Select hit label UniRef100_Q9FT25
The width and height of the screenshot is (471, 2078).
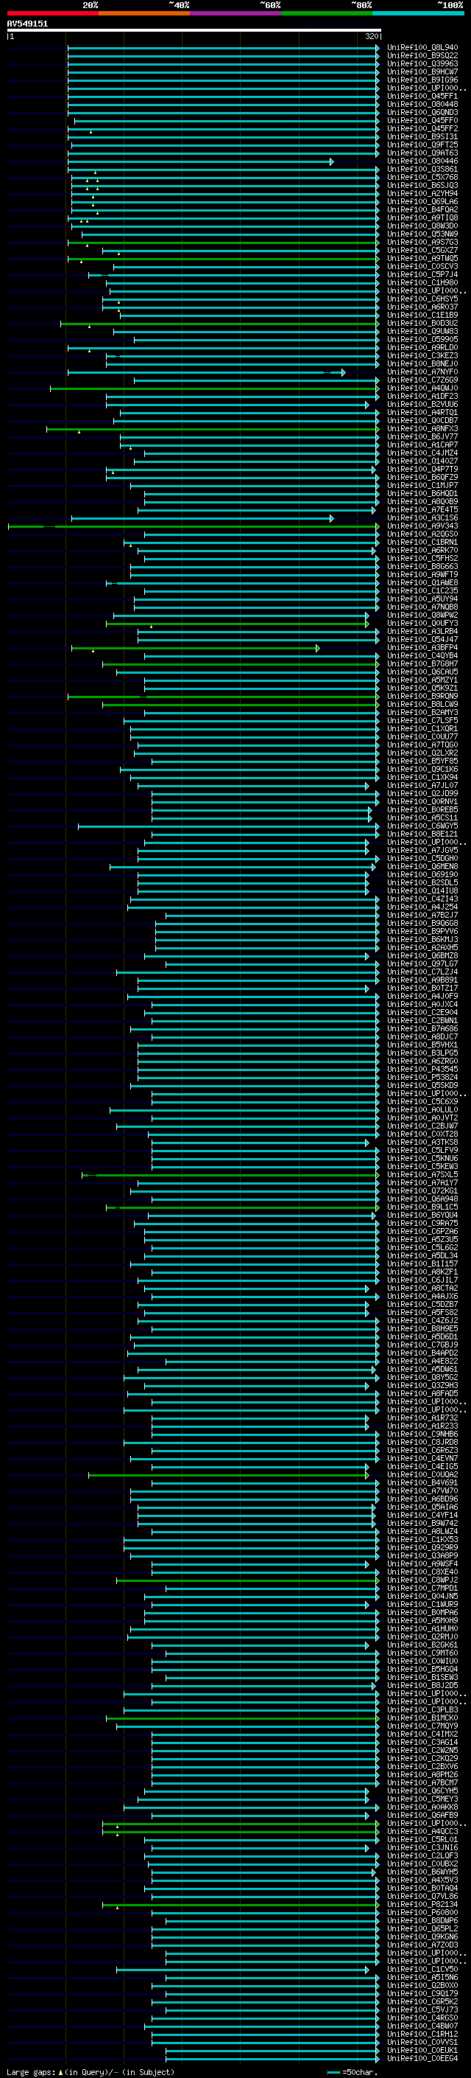422,145
